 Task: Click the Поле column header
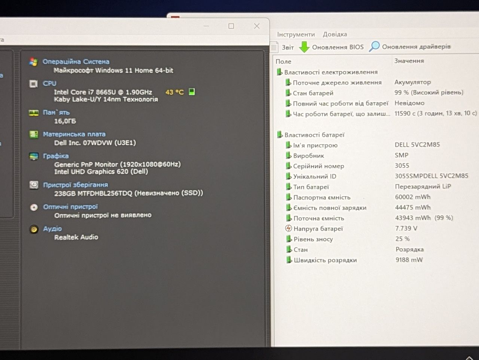283,61
